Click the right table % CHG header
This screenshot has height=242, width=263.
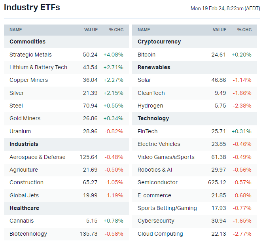[x=244, y=30]
